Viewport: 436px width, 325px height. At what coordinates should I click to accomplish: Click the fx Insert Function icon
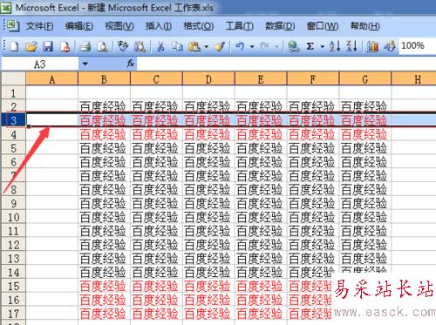[x=131, y=63]
